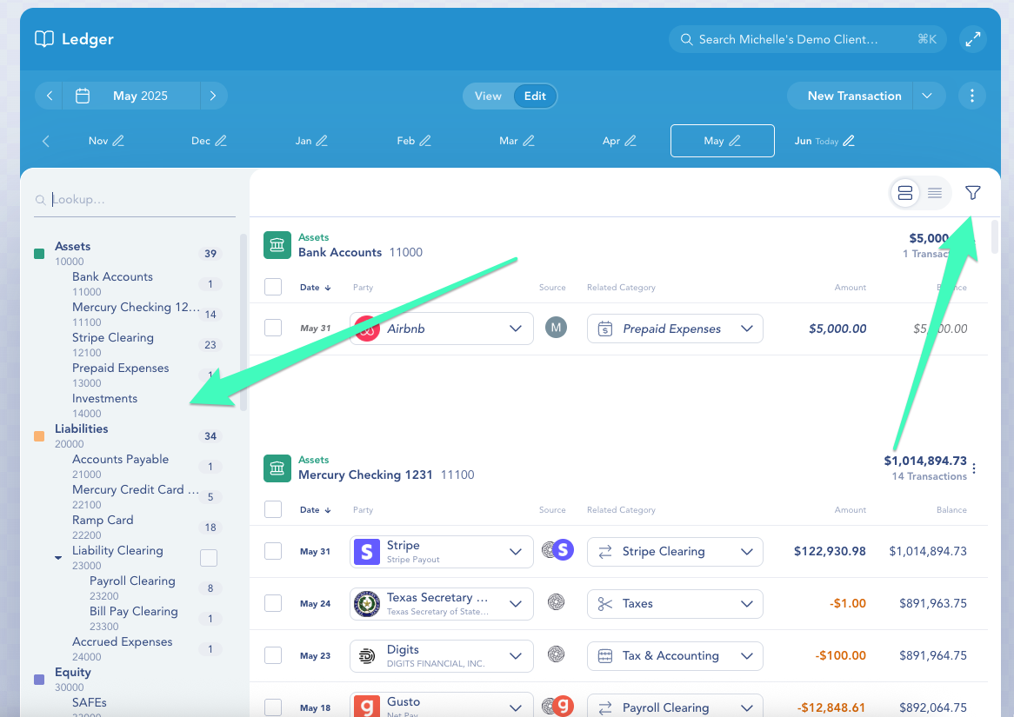Select Edit mode button
Image resolution: width=1014 pixels, height=717 pixels.
[x=535, y=96]
